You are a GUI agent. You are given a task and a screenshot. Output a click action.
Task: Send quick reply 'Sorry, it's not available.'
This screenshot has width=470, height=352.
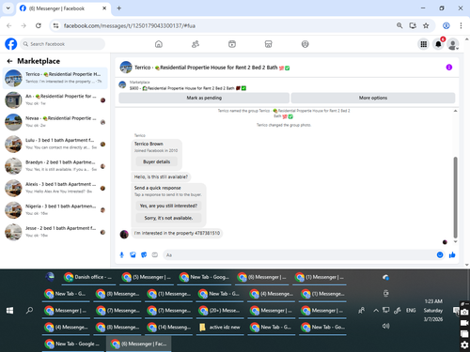(168, 218)
